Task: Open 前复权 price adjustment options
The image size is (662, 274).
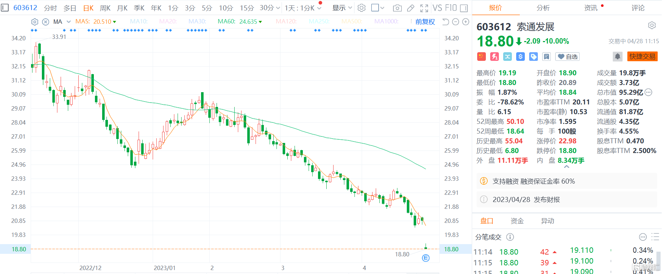Action: [x=425, y=22]
